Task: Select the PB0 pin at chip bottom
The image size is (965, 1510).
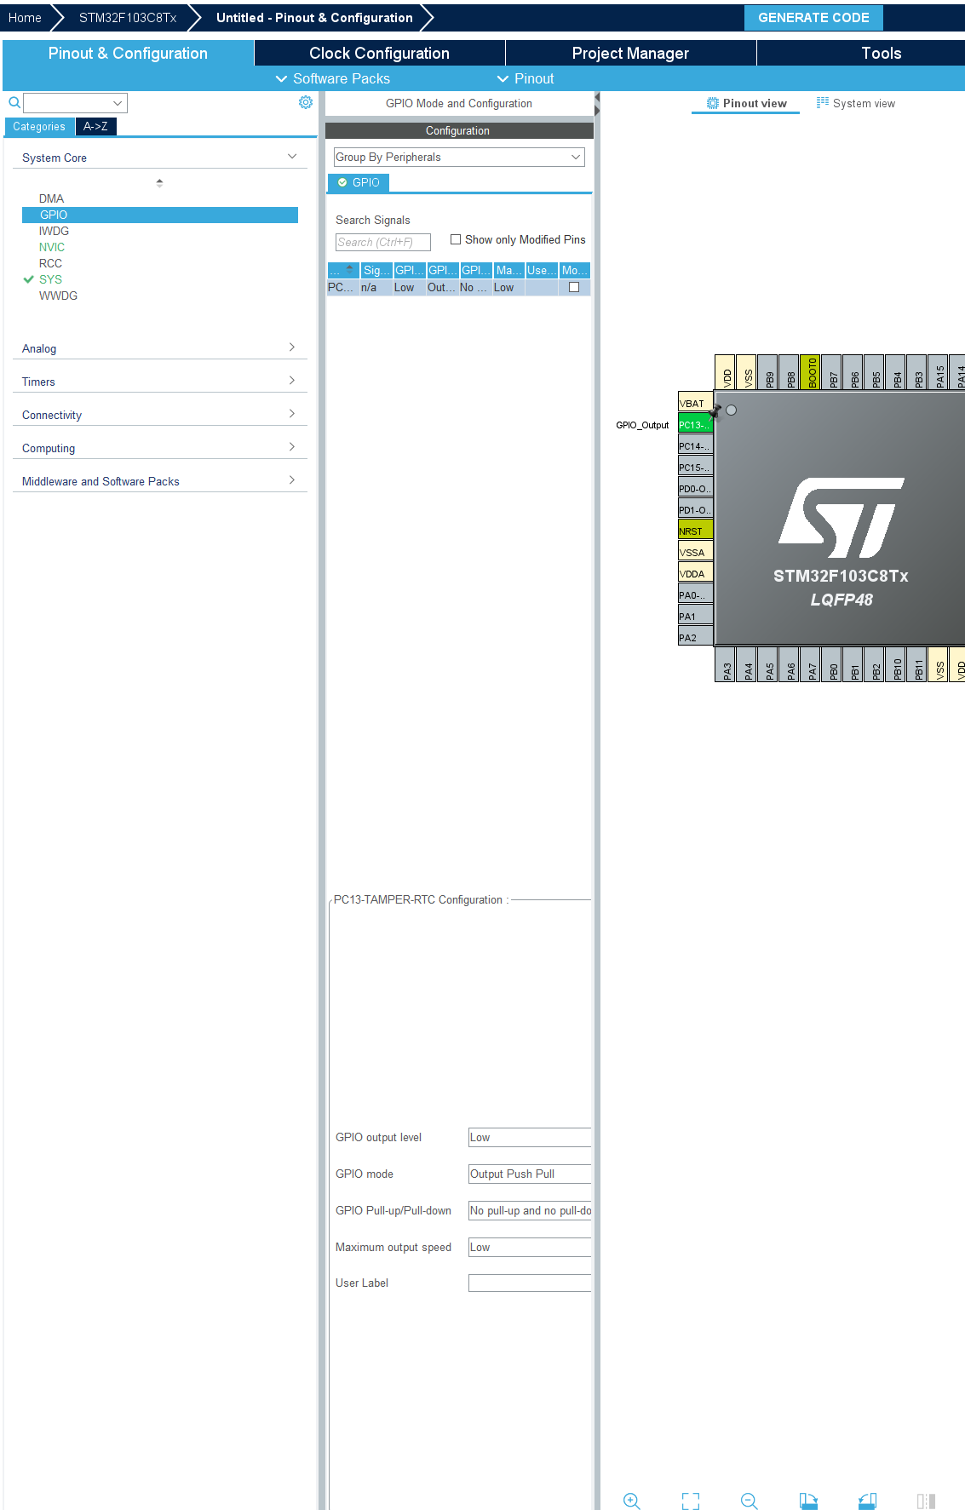Action: point(831,664)
